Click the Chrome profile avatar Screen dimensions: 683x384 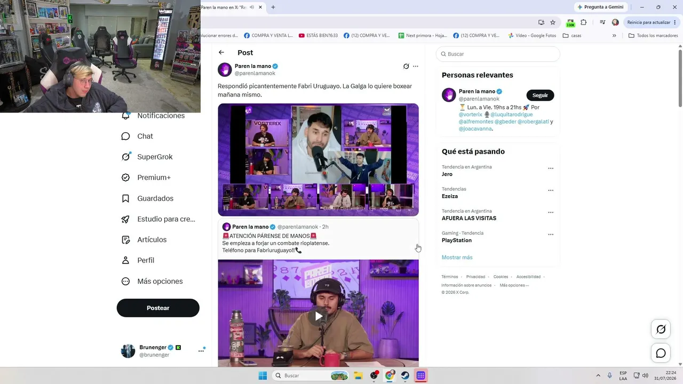tap(615, 22)
